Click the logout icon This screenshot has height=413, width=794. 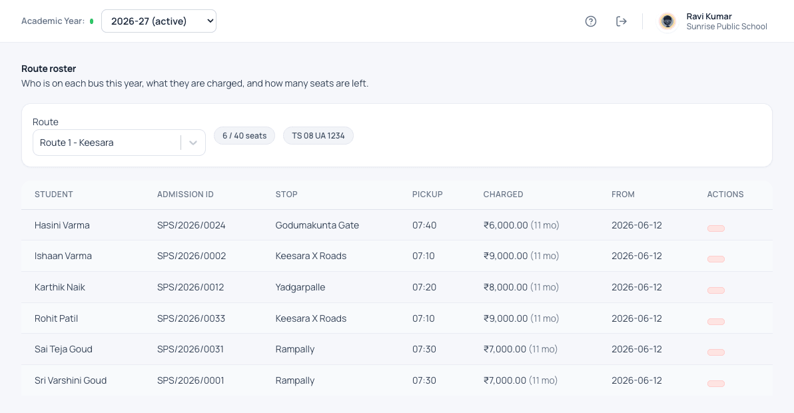point(621,21)
